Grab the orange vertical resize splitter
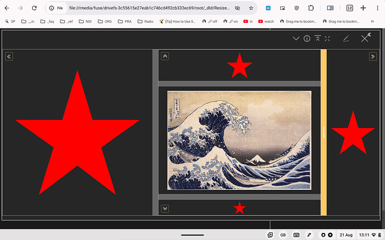 click(x=324, y=132)
